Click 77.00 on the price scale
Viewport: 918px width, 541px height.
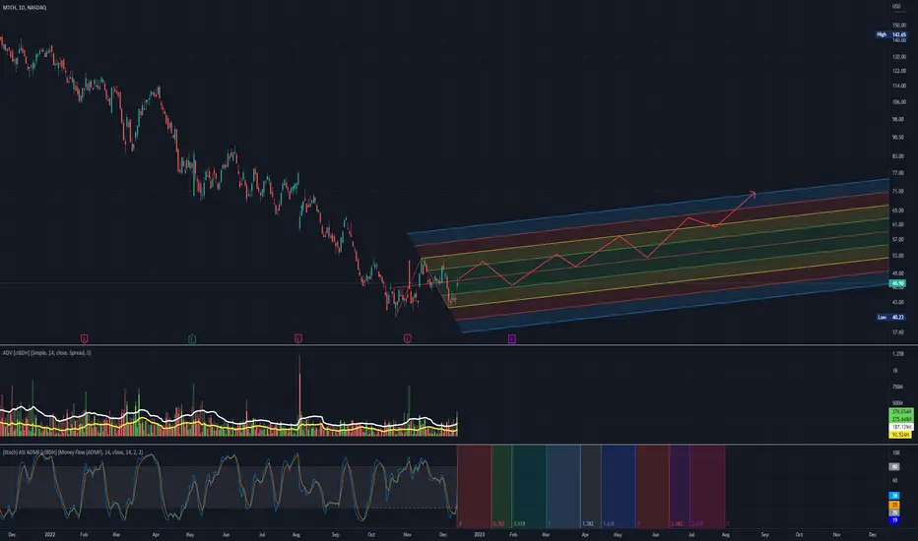(x=898, y=174)
